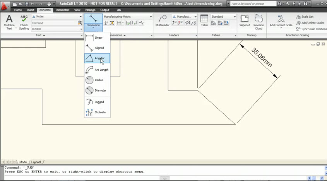Click the Align multileaders icon
Viewport: 327px width, 181px height.
tap(187, 23)
